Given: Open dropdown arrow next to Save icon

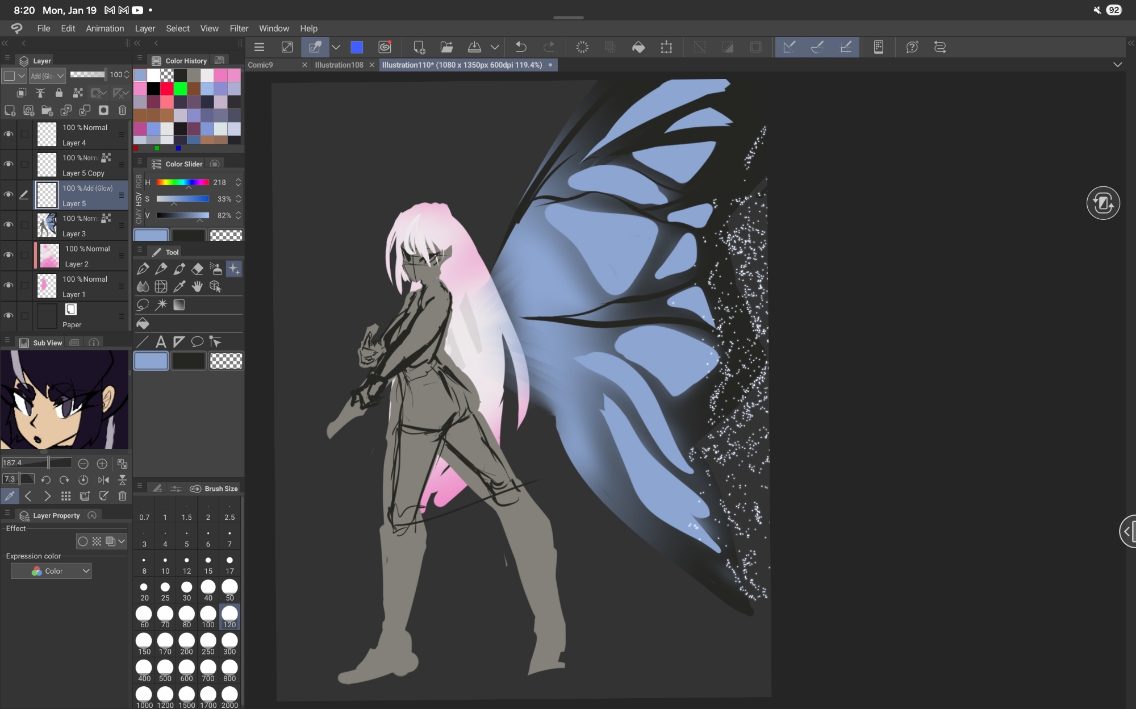Looking at the screenshot, I should click(495, 47).
